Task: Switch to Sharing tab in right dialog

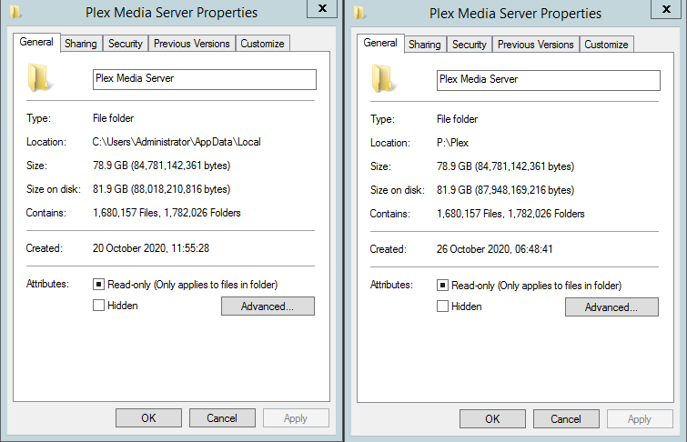Action: pyautogui.click(x=424, y=45)
